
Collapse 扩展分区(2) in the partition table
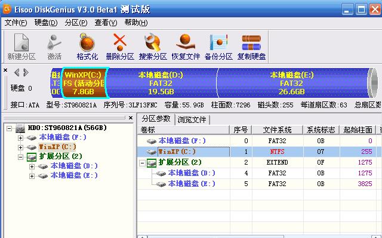point(142,163)
